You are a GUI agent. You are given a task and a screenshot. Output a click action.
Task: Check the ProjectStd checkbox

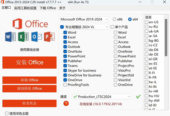[115, 75]
